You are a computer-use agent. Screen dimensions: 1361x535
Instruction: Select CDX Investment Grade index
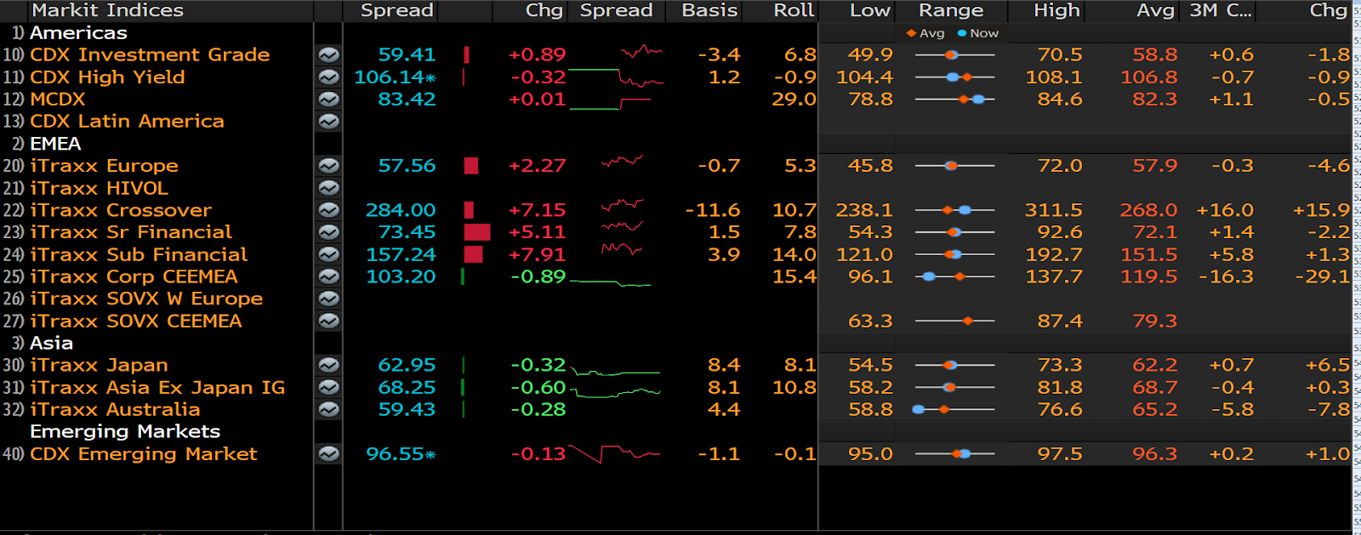tap(150, 54)
